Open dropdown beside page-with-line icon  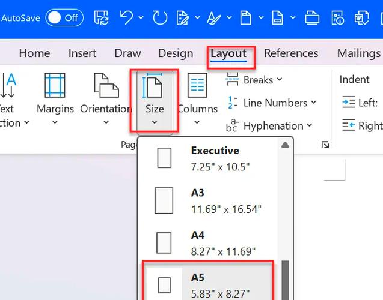(293, 17)
